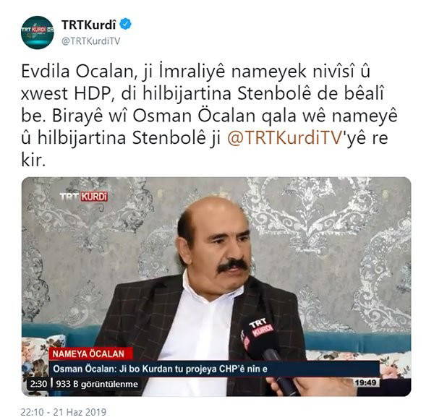Play the Osman Öcalan interview video
434x420 pixels.
click(x=216, y=286)
